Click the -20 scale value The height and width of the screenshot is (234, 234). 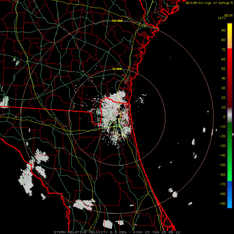tap(222, 136)
